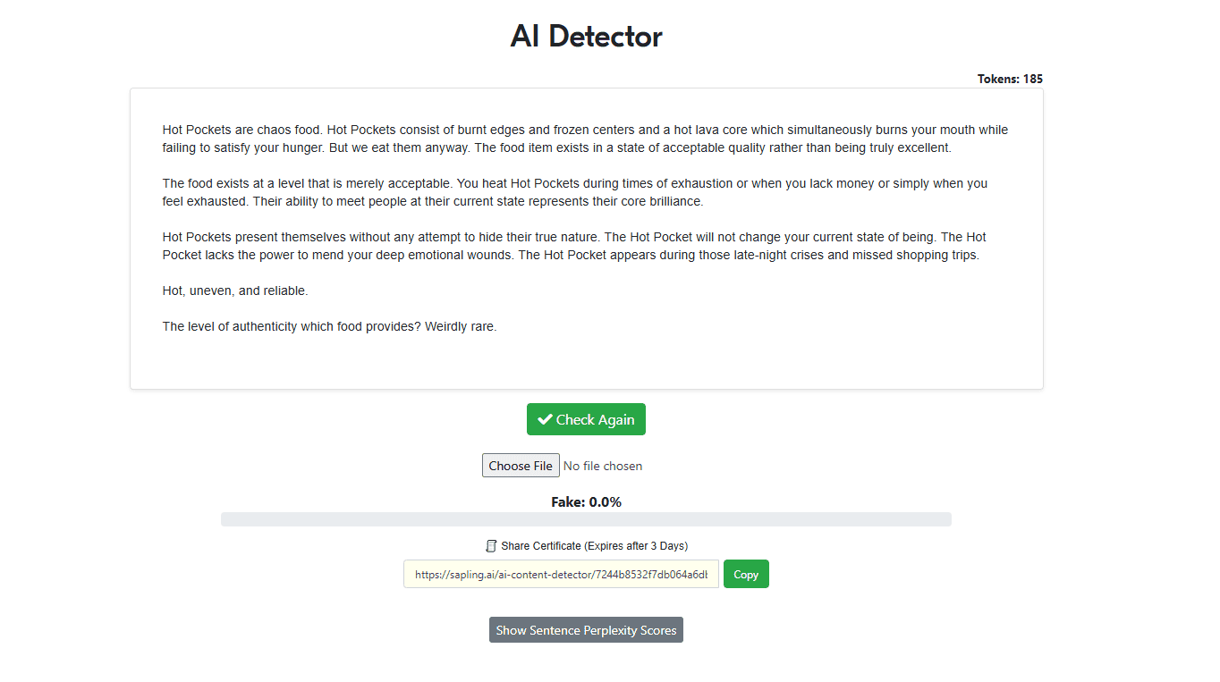1220x682 pixels.
Task: Click the checkmark icon on Check Again
Action: pyautogui.click(x=545, y=419)
